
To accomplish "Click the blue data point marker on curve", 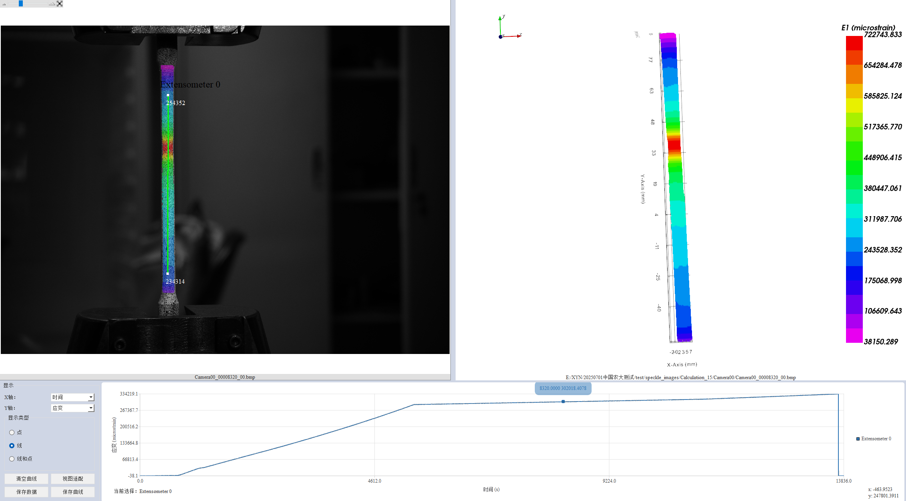I will 563,402.
